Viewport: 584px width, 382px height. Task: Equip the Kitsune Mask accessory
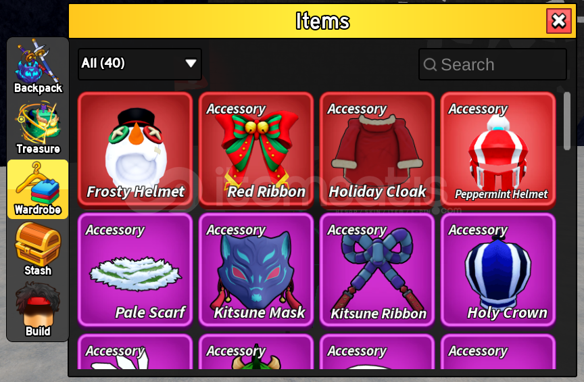click(x=256, y=270)
